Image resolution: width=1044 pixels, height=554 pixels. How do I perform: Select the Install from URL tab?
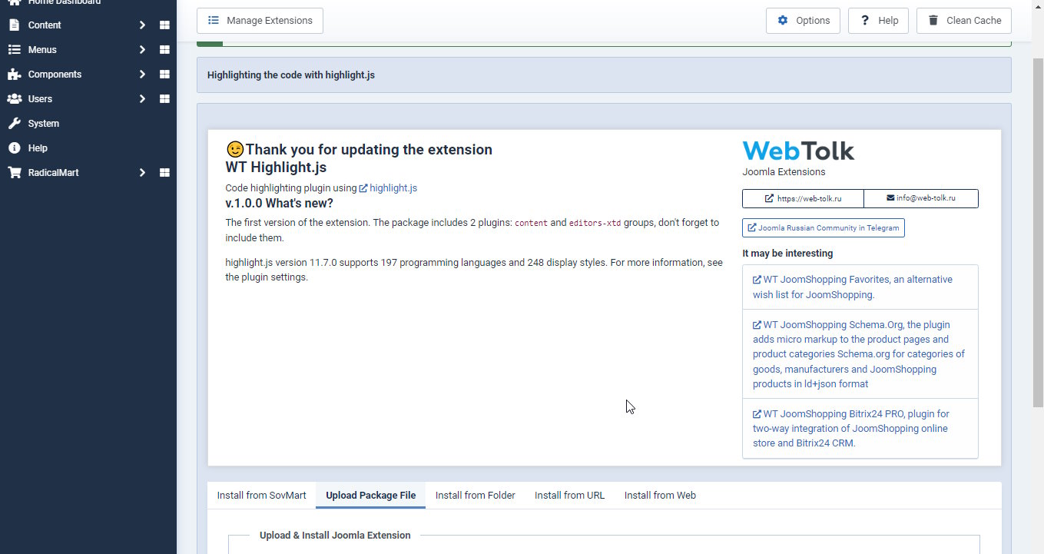pos(570,496)
